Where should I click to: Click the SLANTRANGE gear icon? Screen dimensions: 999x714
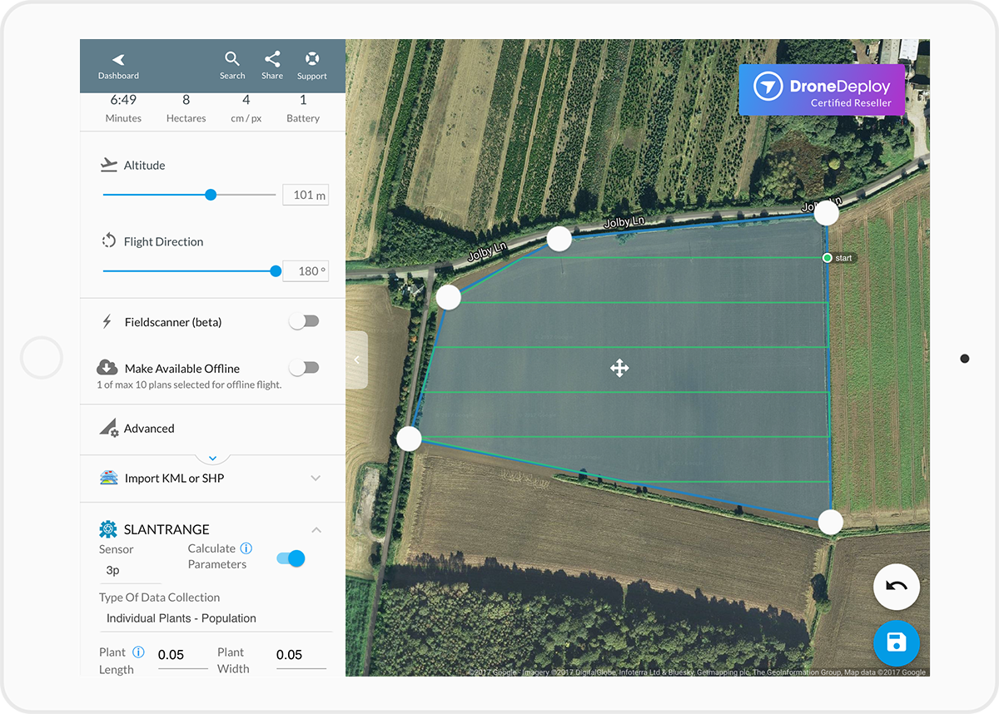[x=108, y=529]
